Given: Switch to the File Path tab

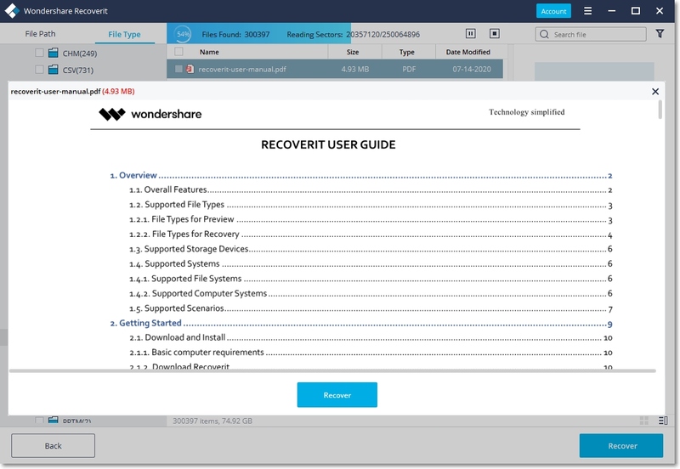Looking at the screenshot, I should point(40,34).
